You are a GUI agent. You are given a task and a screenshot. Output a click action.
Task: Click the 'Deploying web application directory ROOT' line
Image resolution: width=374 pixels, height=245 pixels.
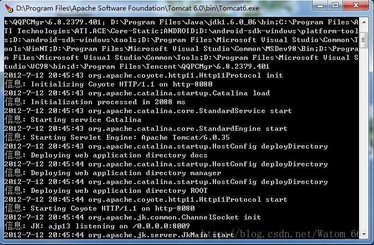[x=106, y=191]
